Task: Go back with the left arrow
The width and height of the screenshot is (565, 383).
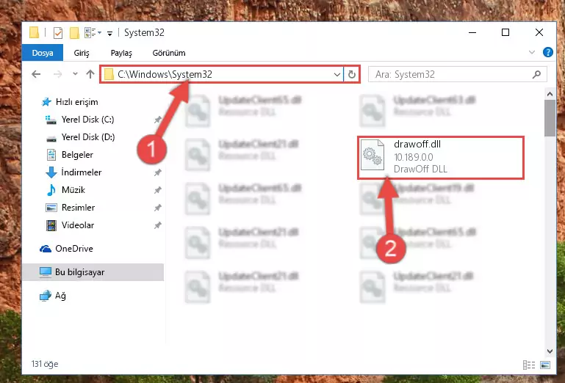Action: [36, 74]
